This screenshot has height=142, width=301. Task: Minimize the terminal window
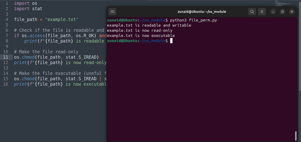[273, 12]
